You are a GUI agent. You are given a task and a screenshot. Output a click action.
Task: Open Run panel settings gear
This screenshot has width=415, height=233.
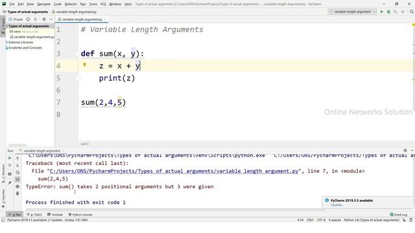point(405,150)
